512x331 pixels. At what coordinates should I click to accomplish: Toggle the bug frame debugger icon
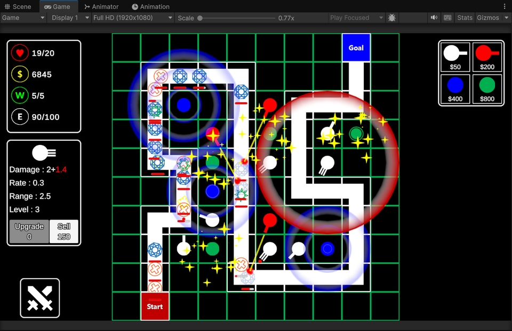coord(392,18)
